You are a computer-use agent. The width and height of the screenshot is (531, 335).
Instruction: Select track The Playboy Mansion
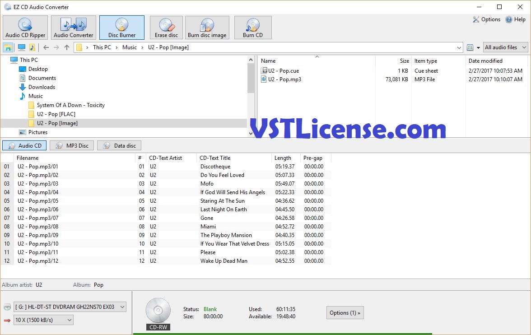pyautogui.click(x=226, y=235)
